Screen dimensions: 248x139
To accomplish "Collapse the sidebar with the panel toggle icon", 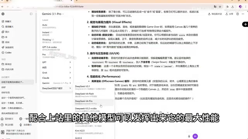I will (x=31, y=14).
